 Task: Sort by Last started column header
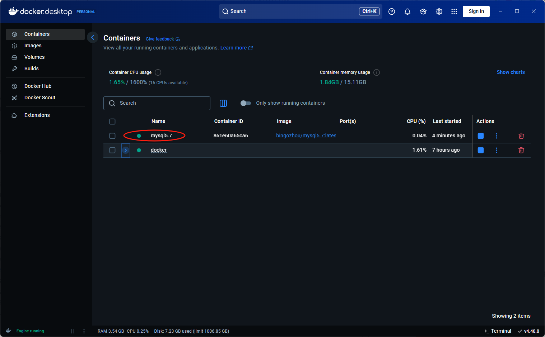pyautogui.click(x=447, y=121)
